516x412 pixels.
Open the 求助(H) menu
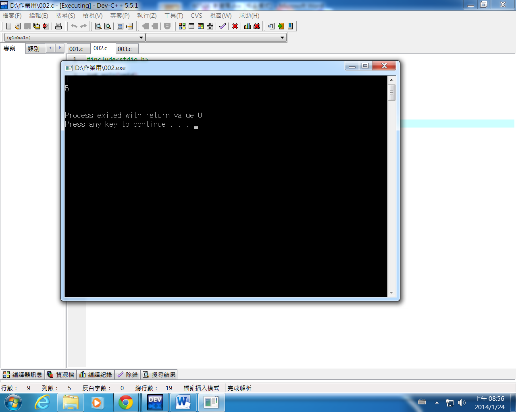coord(250,16)
